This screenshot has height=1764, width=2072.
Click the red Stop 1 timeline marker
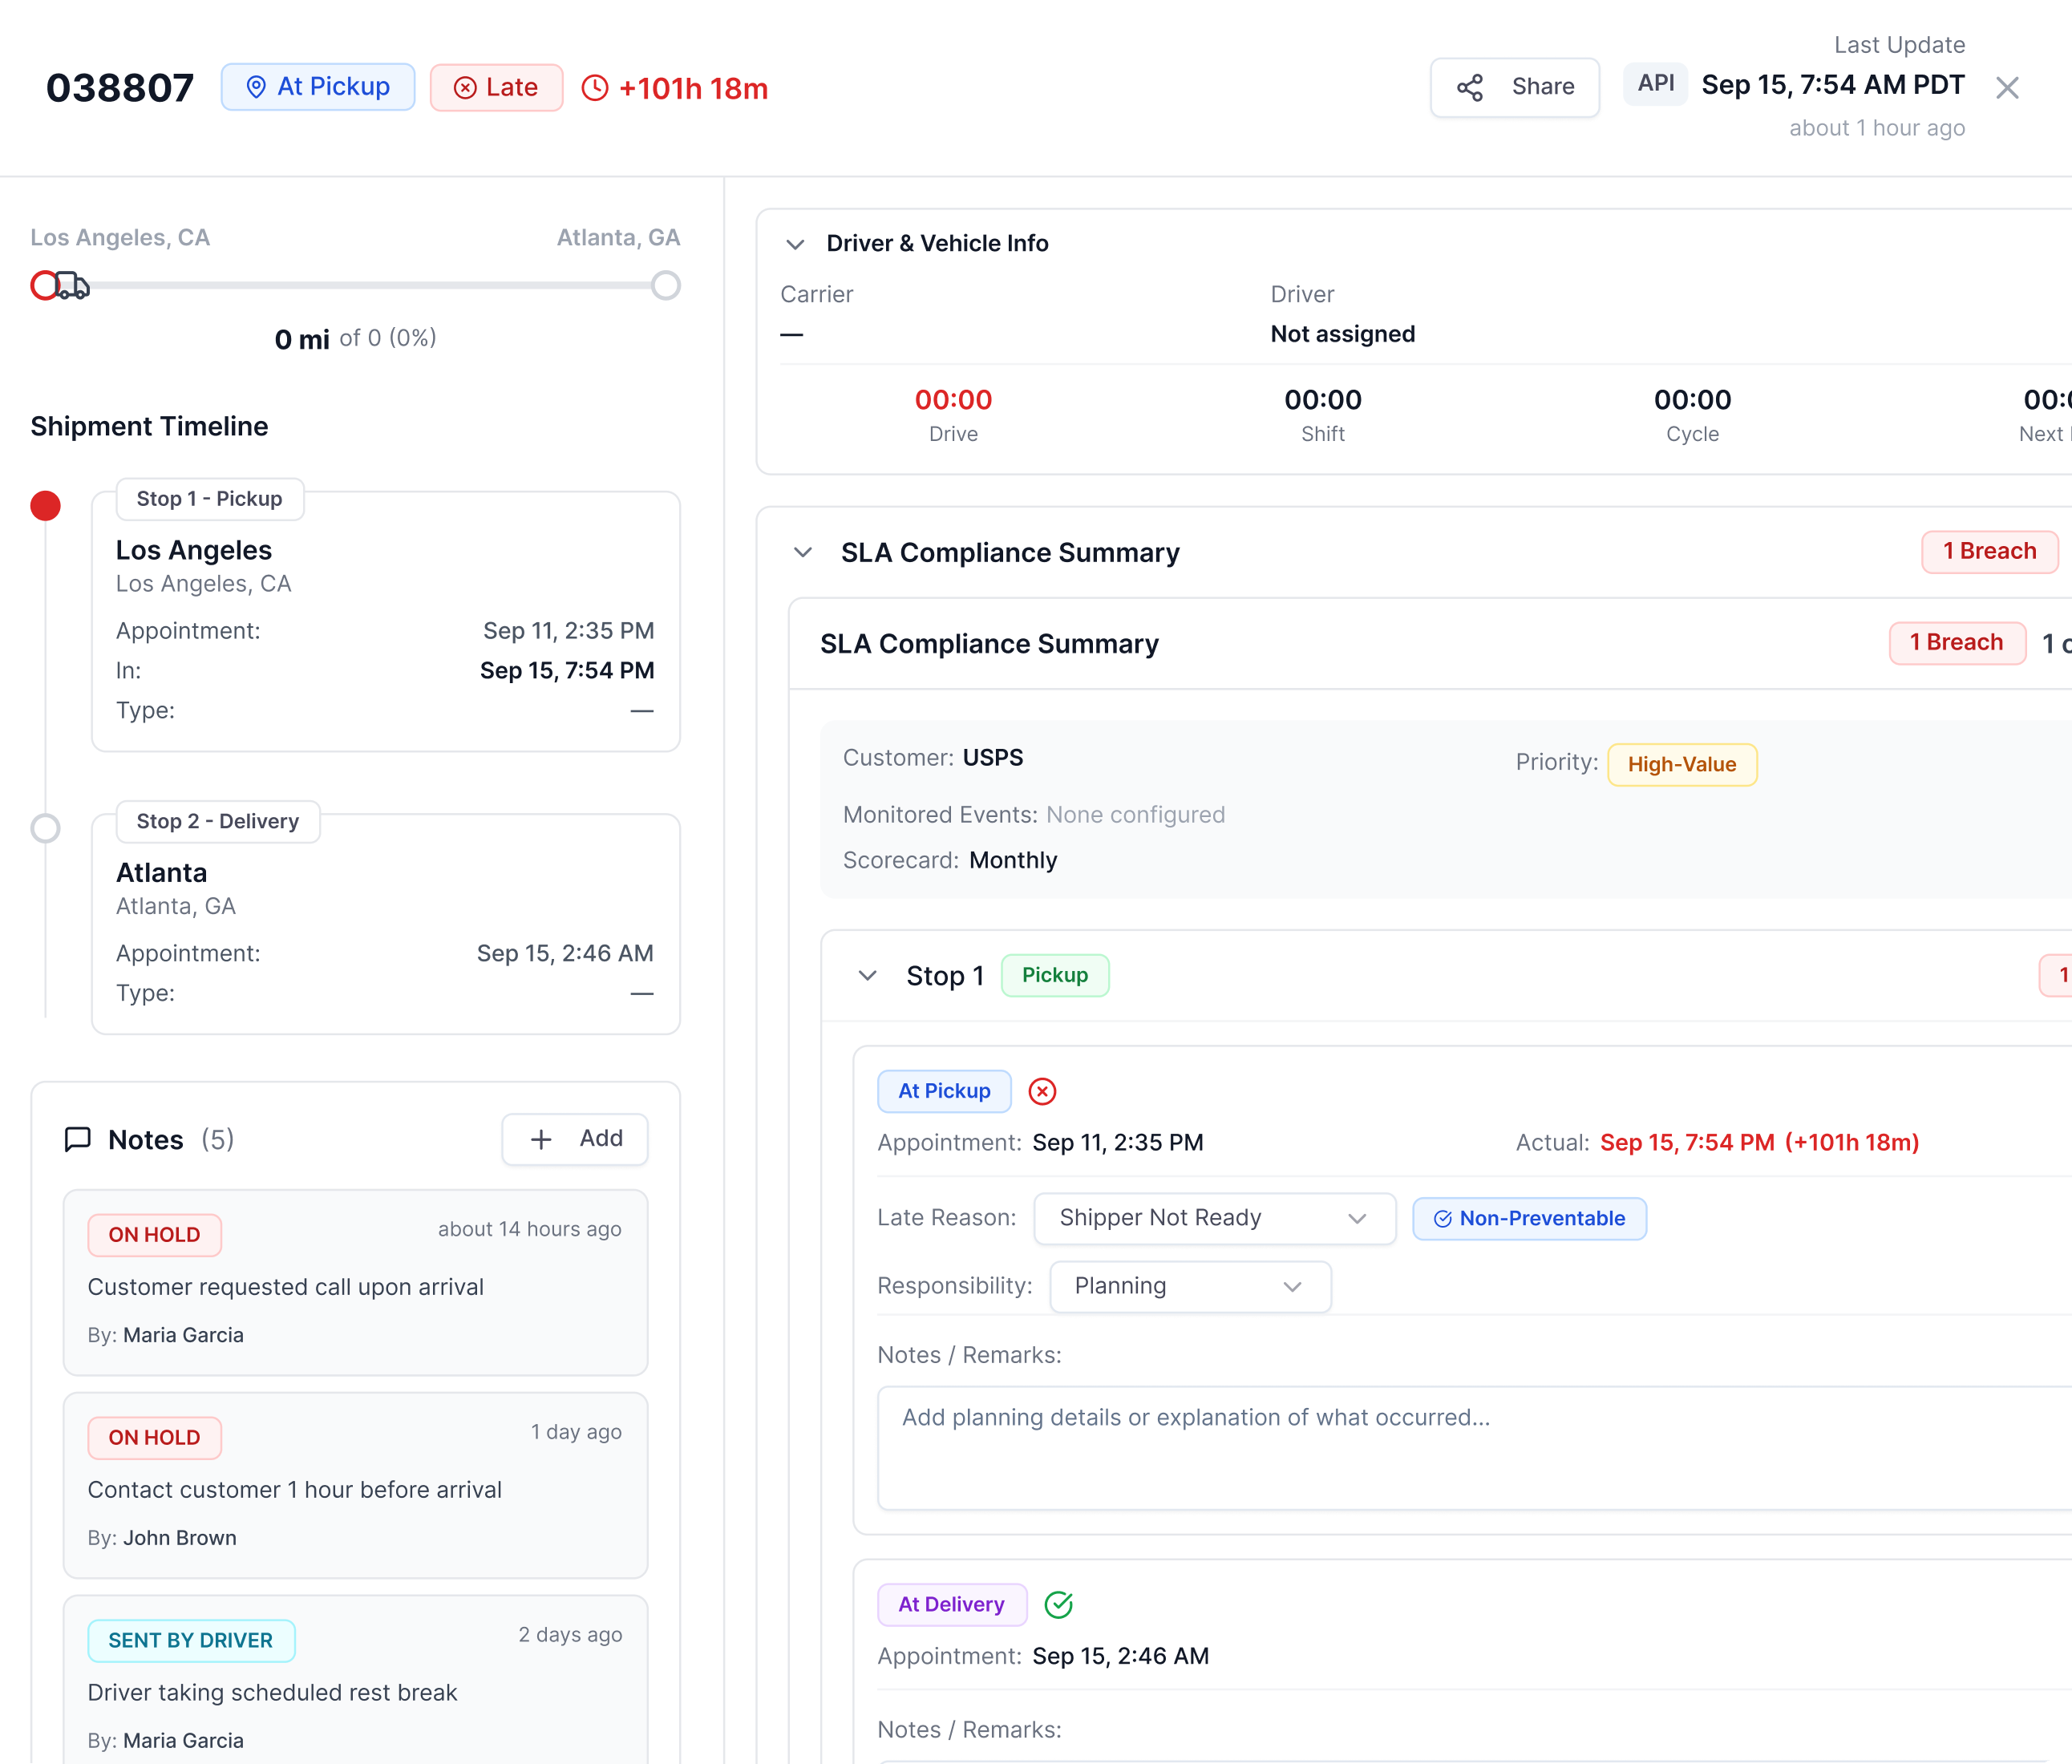point(45,506)
